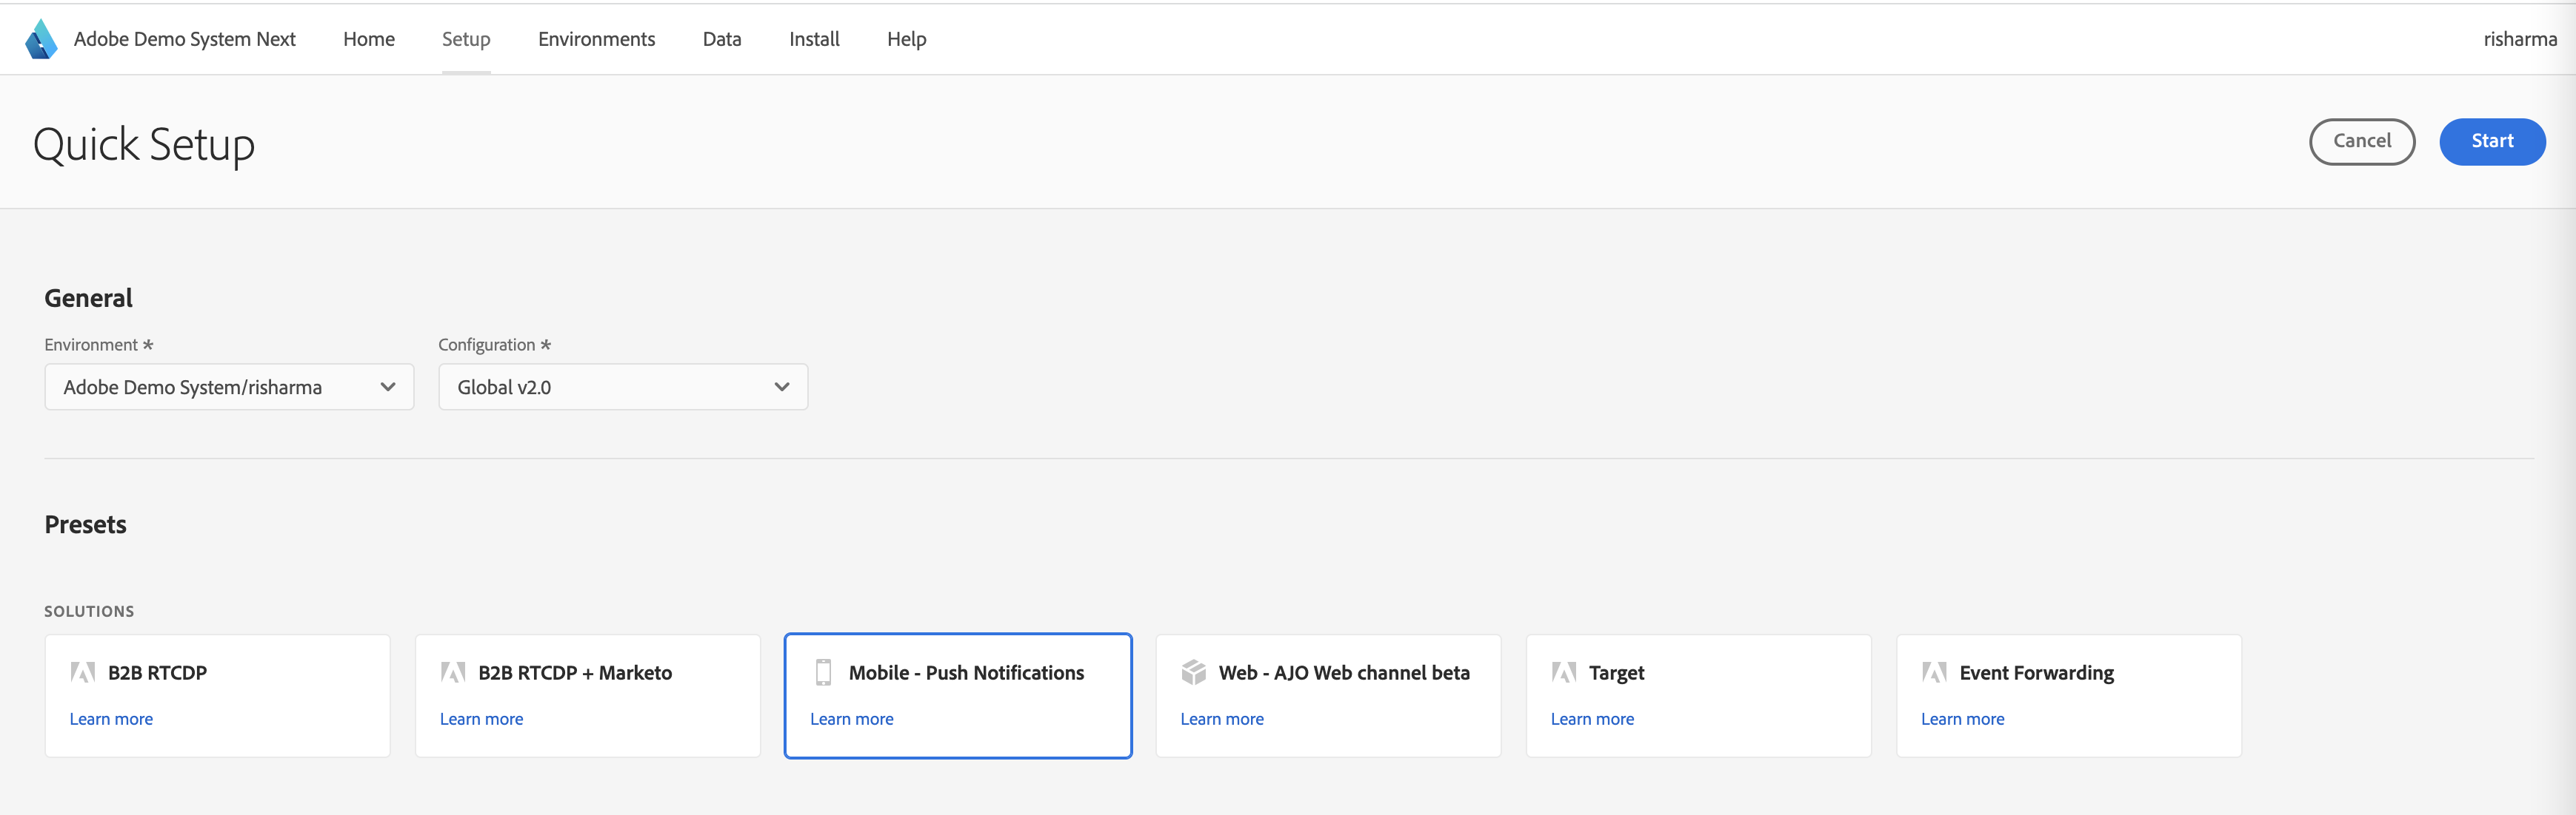The width and height of the screenshot is (2576, 815).
Task: Click the Adobe icon on B2B RTCDP card
Action: pos(83,672)
